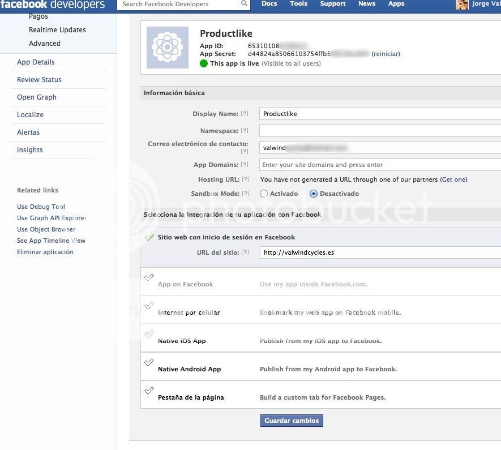
Task: Select Desactivado sandbox mode radio
Action: click(314, 194)
